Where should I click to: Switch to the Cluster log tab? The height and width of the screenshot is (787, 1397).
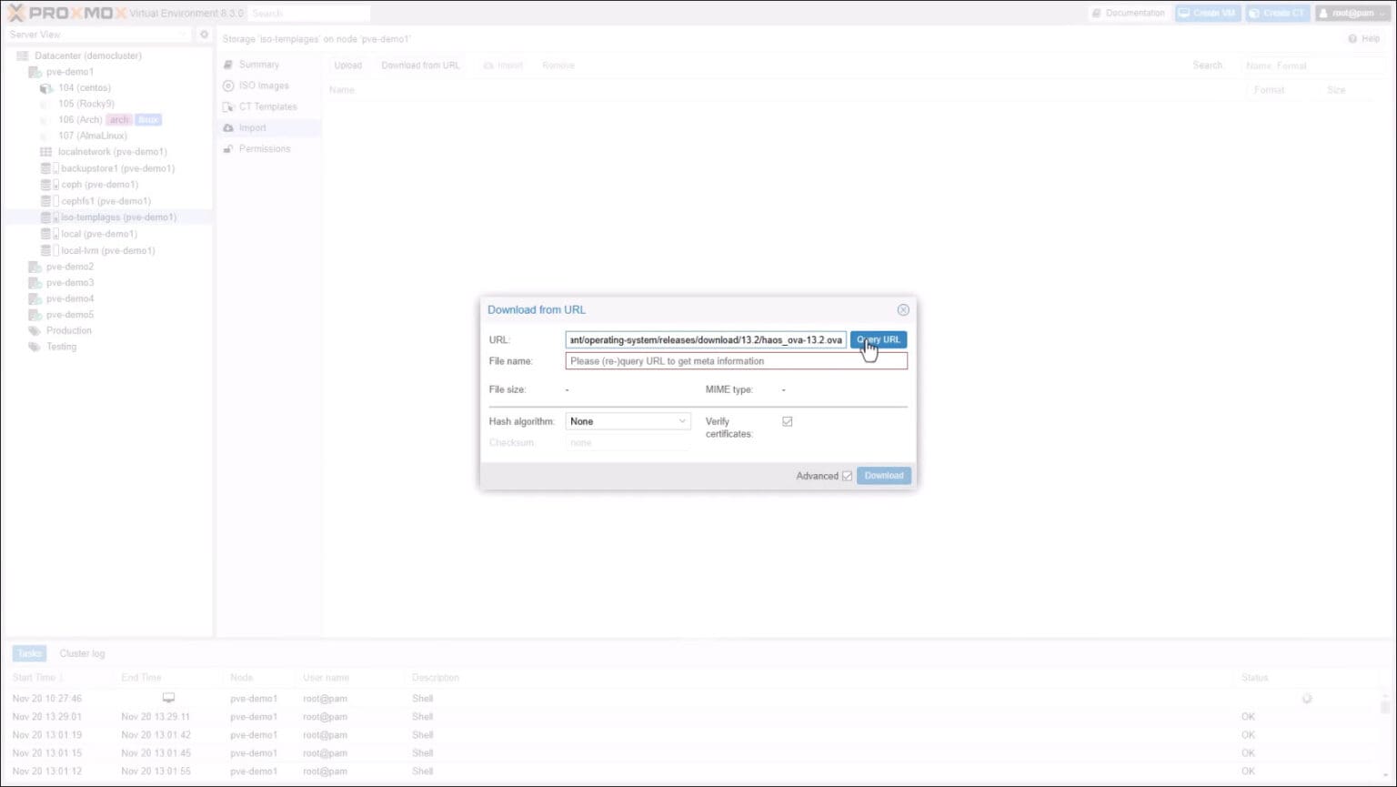82,653
